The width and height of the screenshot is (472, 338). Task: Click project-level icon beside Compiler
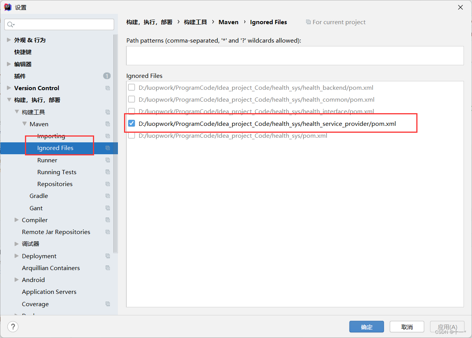click(x=108, y=220)
